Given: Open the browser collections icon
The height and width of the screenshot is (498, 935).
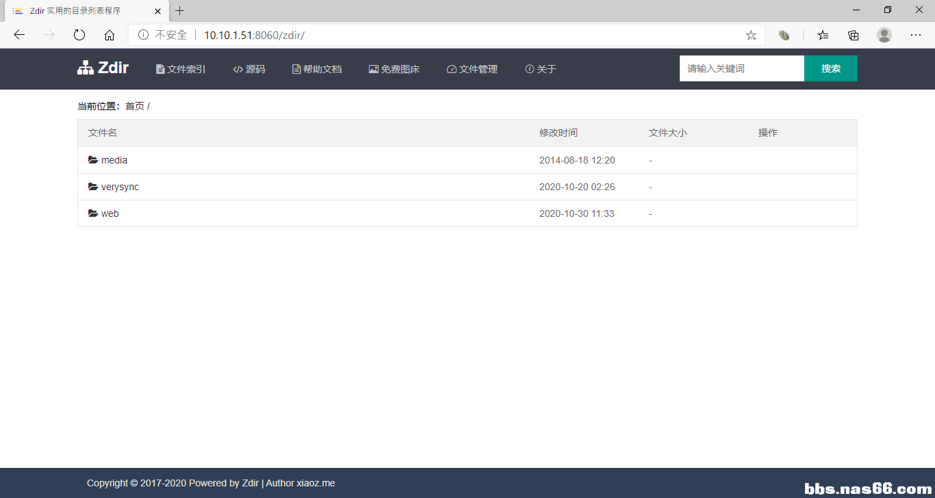Looking at the screenshot, I should coord(854,35).
